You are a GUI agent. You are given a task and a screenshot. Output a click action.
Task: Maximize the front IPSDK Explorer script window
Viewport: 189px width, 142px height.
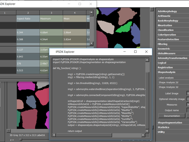135,52
